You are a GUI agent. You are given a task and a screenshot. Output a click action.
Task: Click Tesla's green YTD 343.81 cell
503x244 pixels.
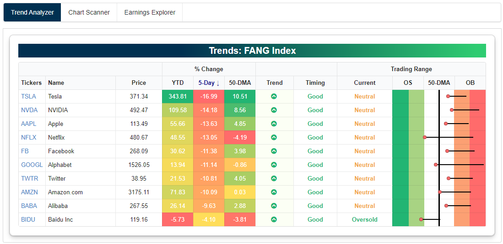pyautogui.click(x=178, y=96)
